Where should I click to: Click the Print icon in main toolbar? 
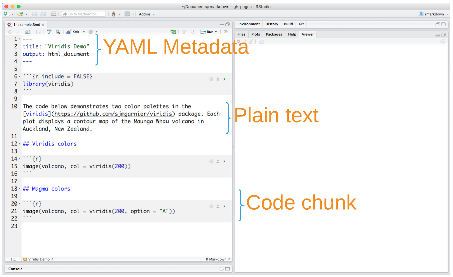tap(54, 14)
